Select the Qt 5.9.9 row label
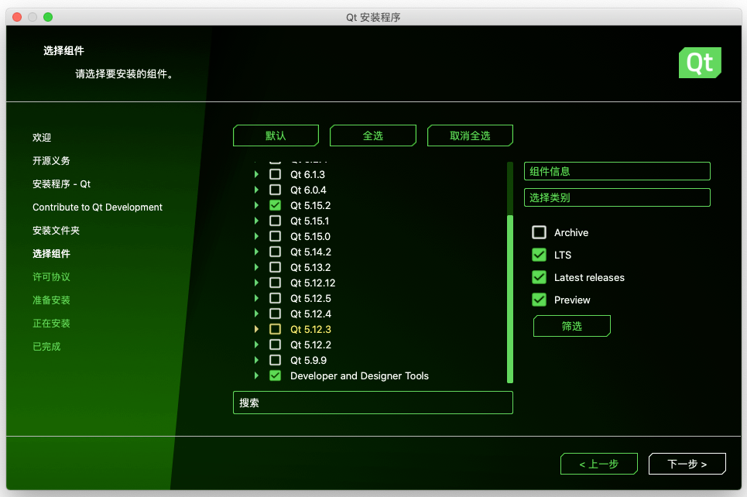 [x=309, y=360]
